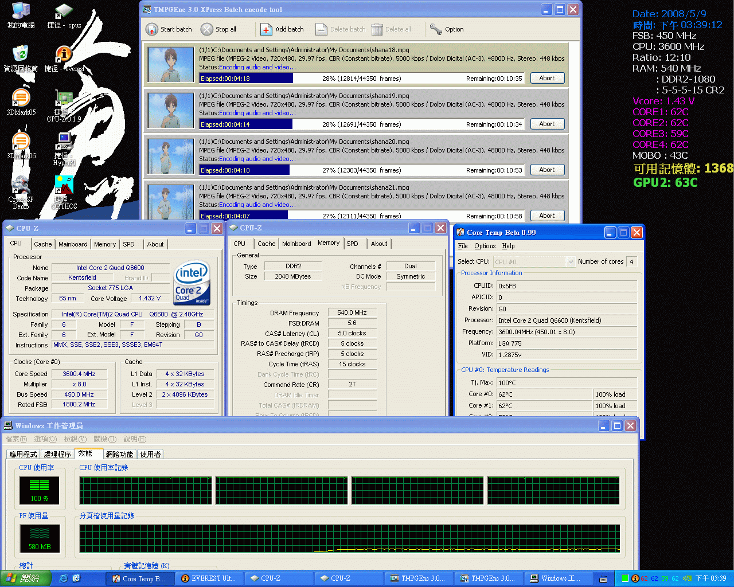
Task: Open Option in TMPGEnc batch tool
Action: tap(447, 29)
